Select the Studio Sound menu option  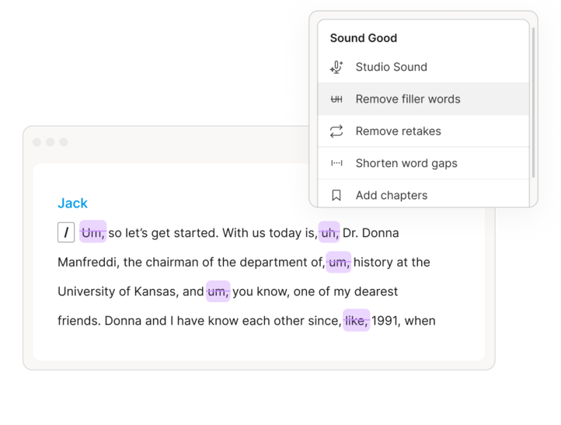(391, 68)
